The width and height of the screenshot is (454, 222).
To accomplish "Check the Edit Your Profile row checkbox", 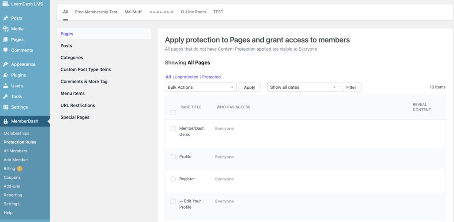I will (173, 201).
